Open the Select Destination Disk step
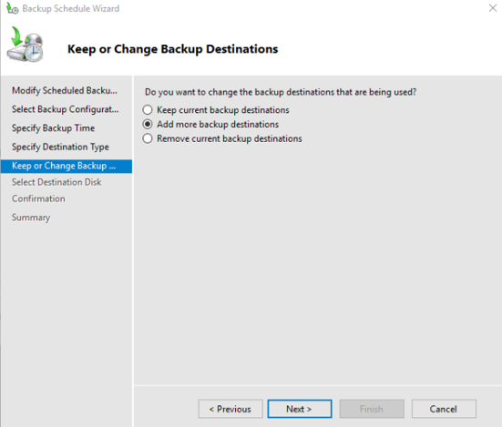This screenshot has width=502, height=427. click(56, 182)
